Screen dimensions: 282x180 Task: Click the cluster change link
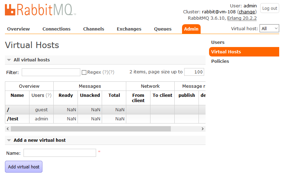[x=247, y=12]
